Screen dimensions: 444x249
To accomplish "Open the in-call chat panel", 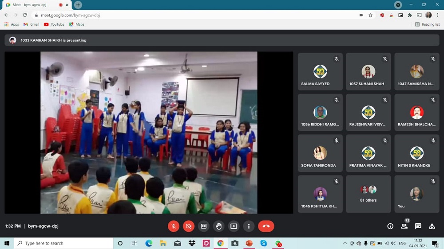I will (x=418, y=226).
